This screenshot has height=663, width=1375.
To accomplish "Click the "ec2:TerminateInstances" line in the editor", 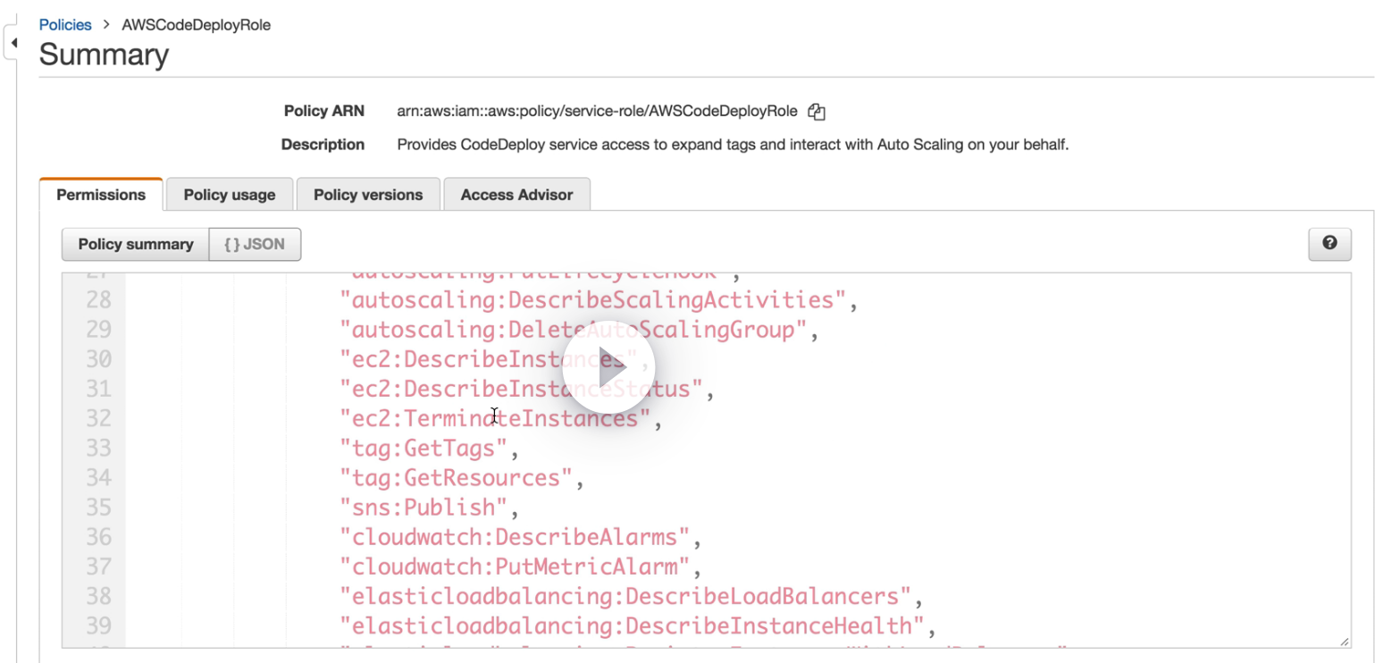I will point(495,418).
